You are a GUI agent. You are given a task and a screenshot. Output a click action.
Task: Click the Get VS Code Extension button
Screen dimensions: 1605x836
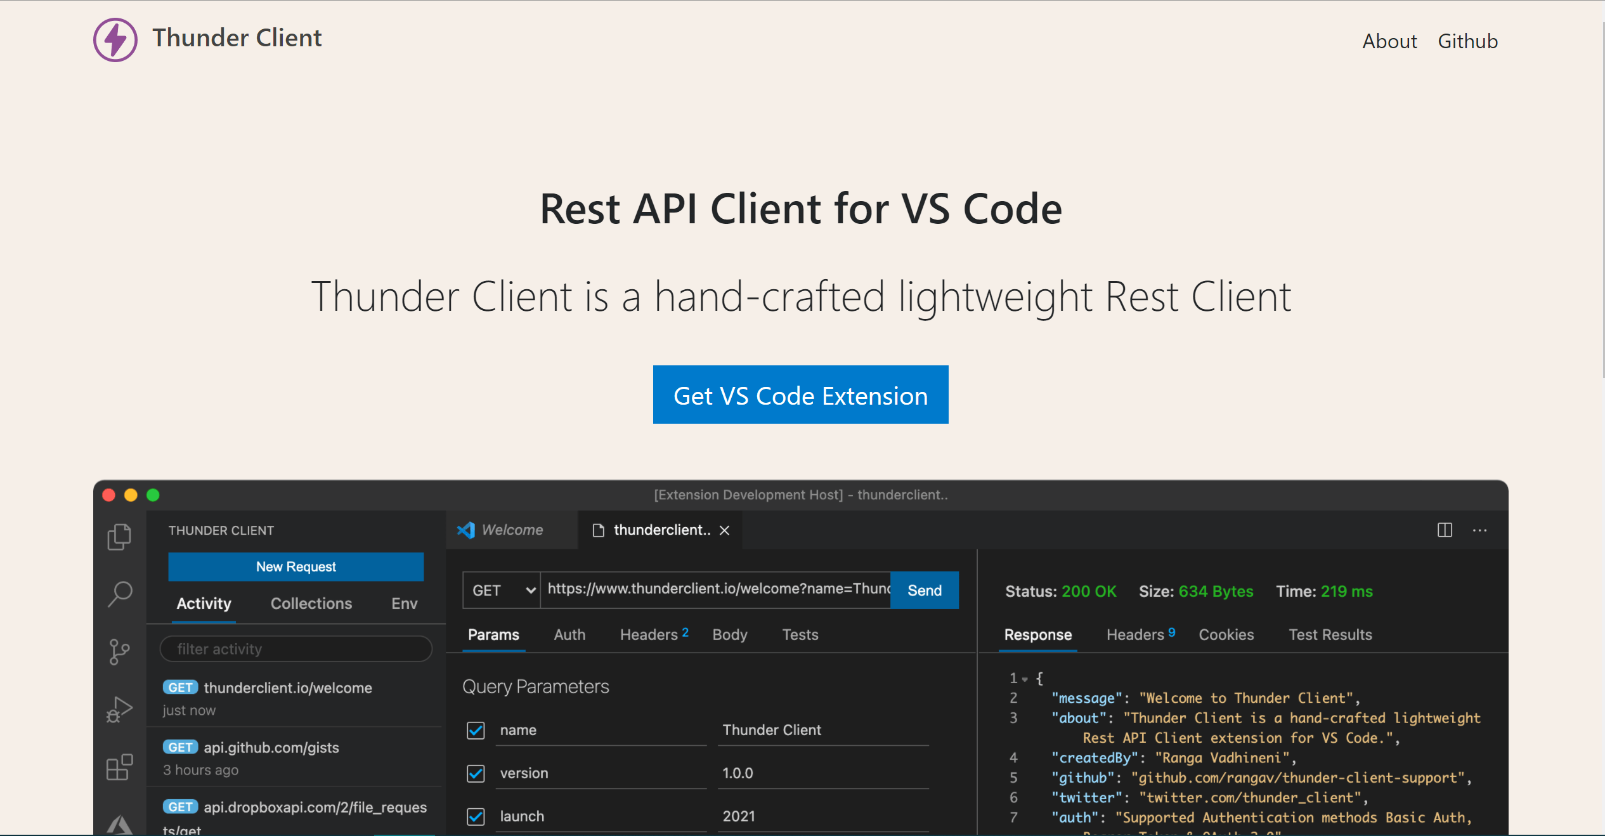click(x=800, y=395)
